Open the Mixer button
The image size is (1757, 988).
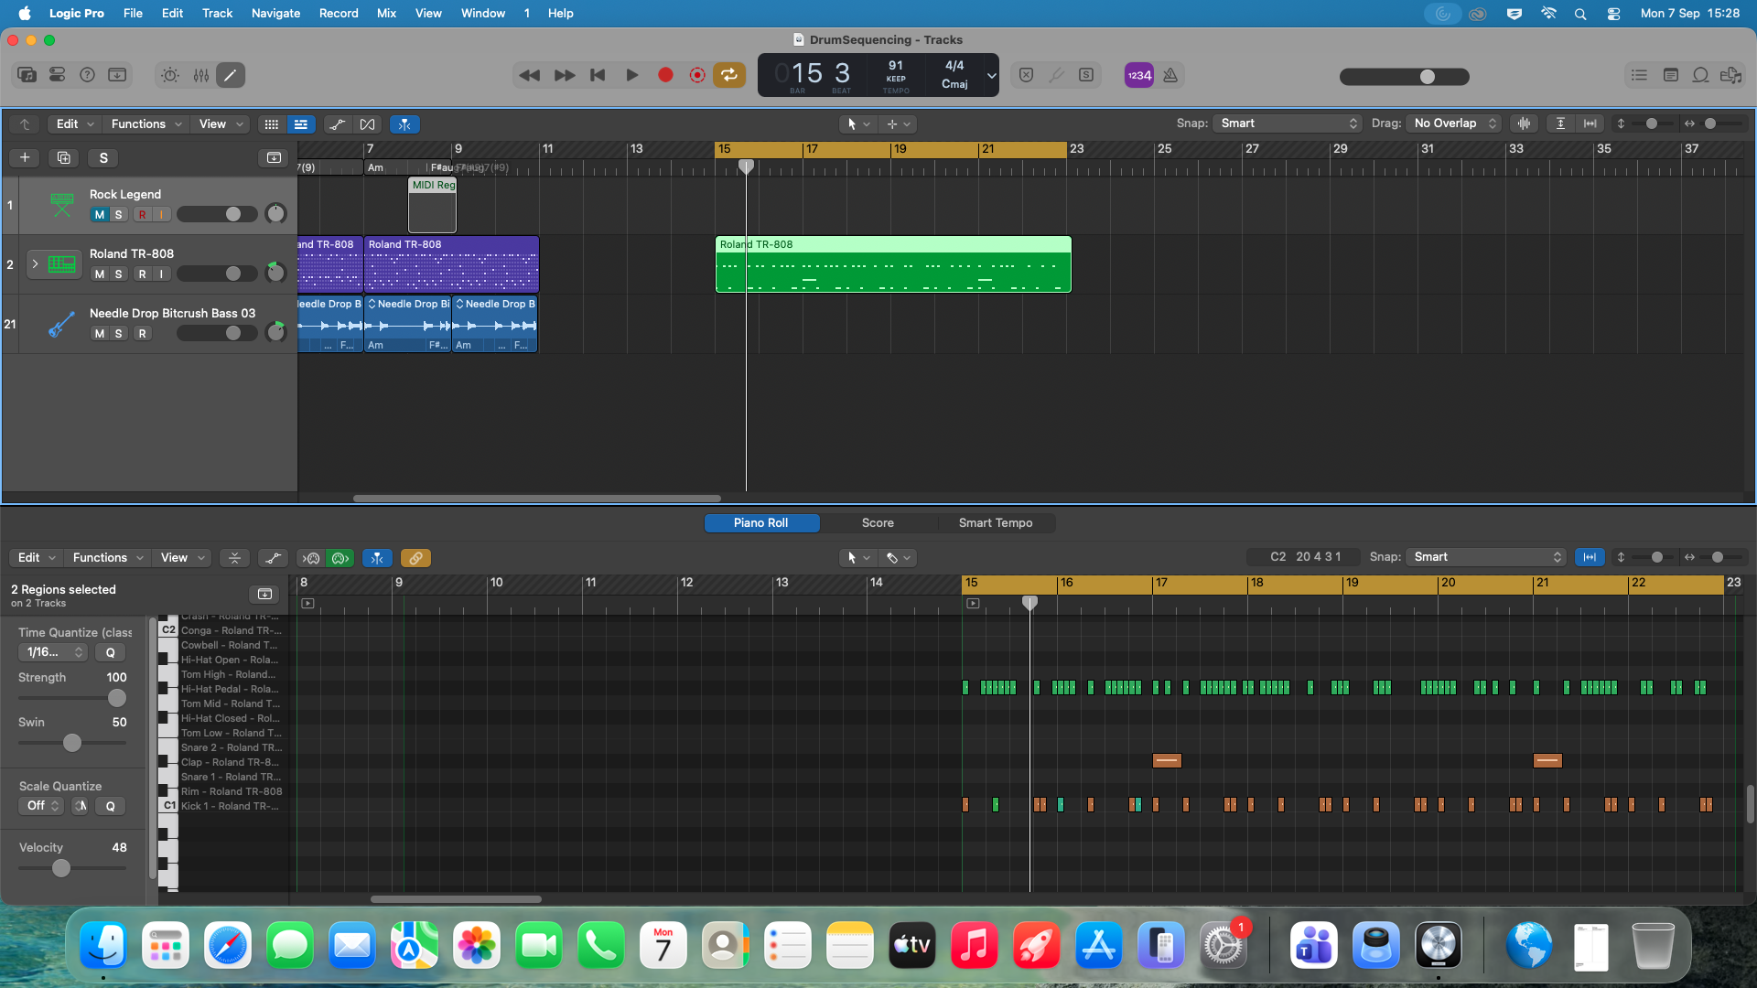(x=200, y=75)
